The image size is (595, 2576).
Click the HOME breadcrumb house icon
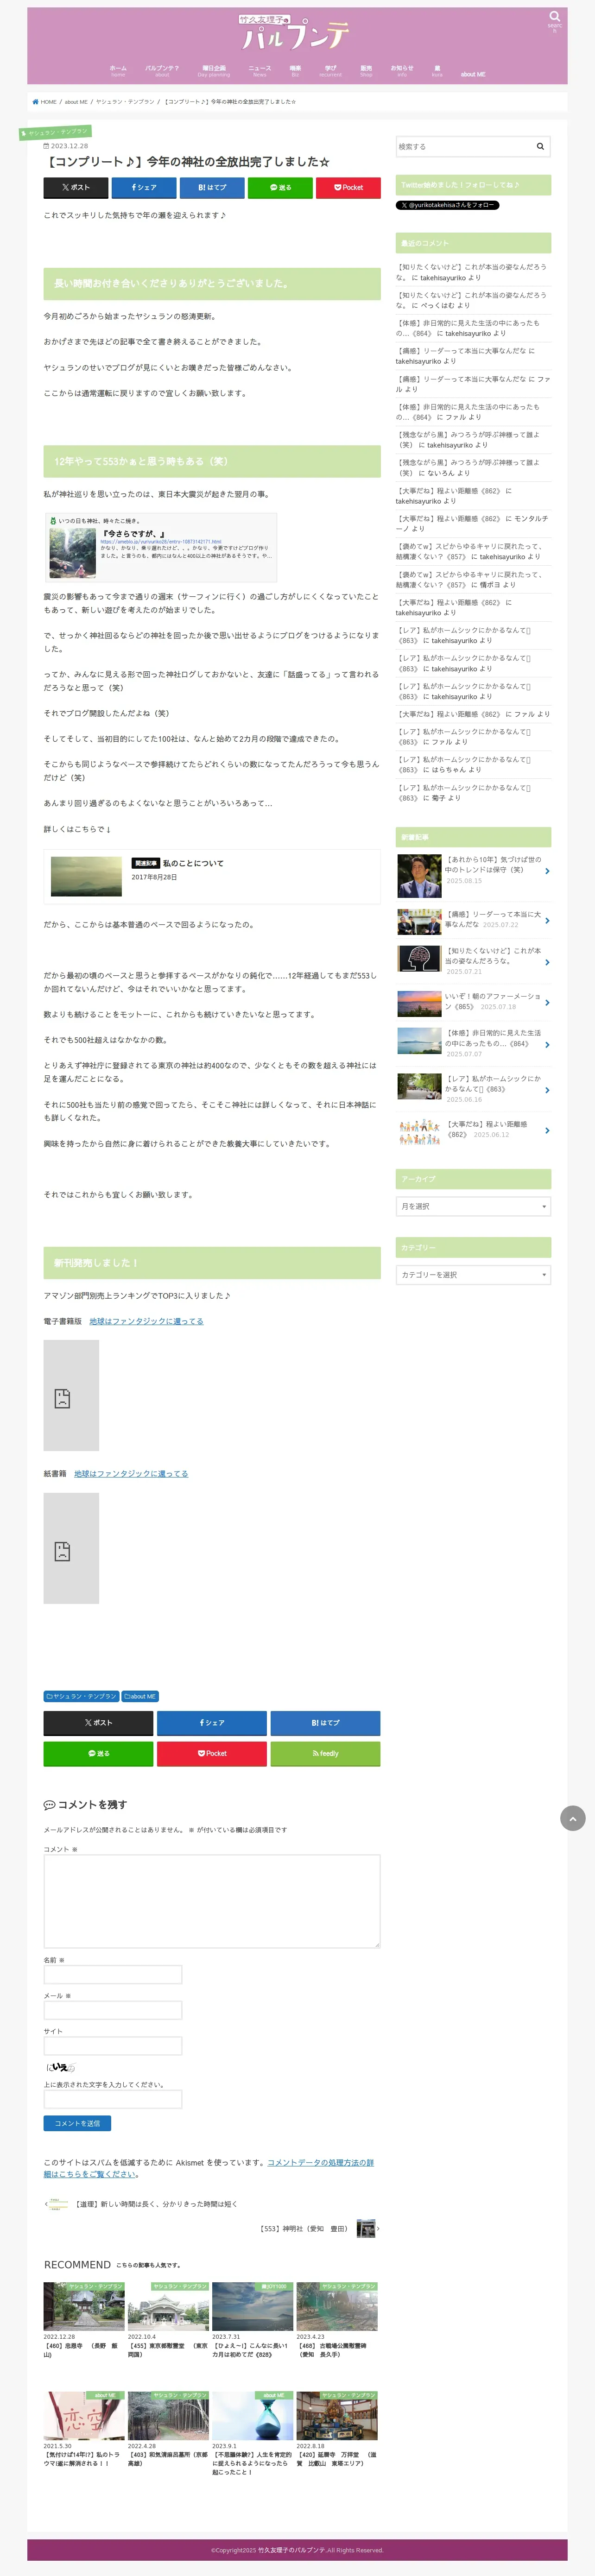(36, 102)
